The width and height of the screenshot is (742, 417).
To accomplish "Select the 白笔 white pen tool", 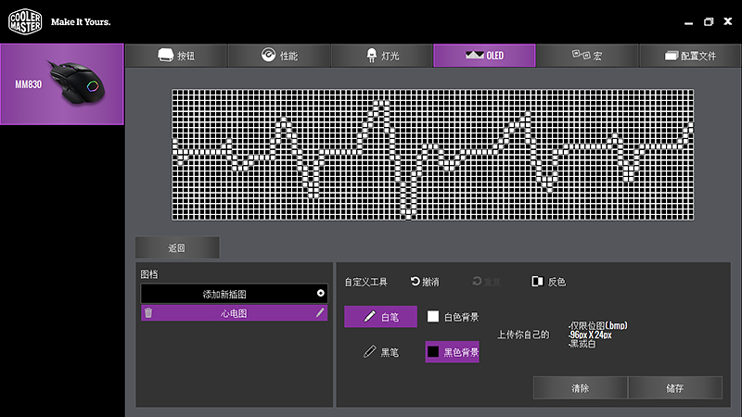I will tap(380, 317).
